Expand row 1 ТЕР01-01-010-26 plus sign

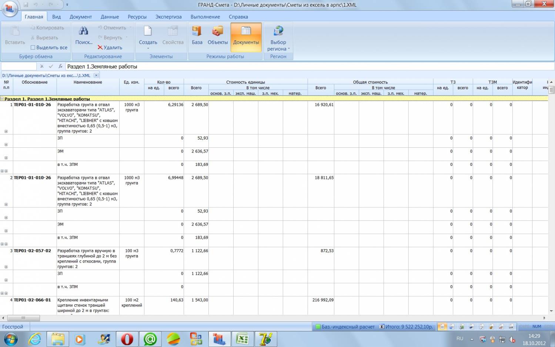(6, 131)
